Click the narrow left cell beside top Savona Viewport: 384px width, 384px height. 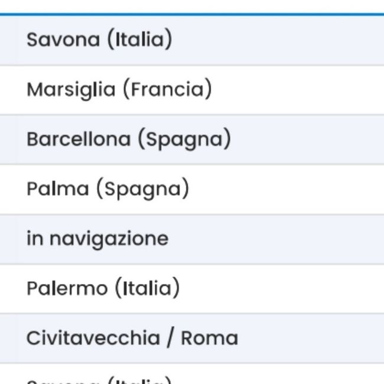click(x=8, y=40)
